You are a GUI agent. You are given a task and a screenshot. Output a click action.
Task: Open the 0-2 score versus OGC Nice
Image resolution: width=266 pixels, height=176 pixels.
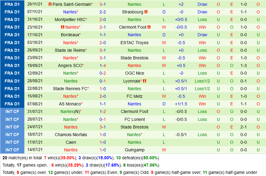point(103,73)
